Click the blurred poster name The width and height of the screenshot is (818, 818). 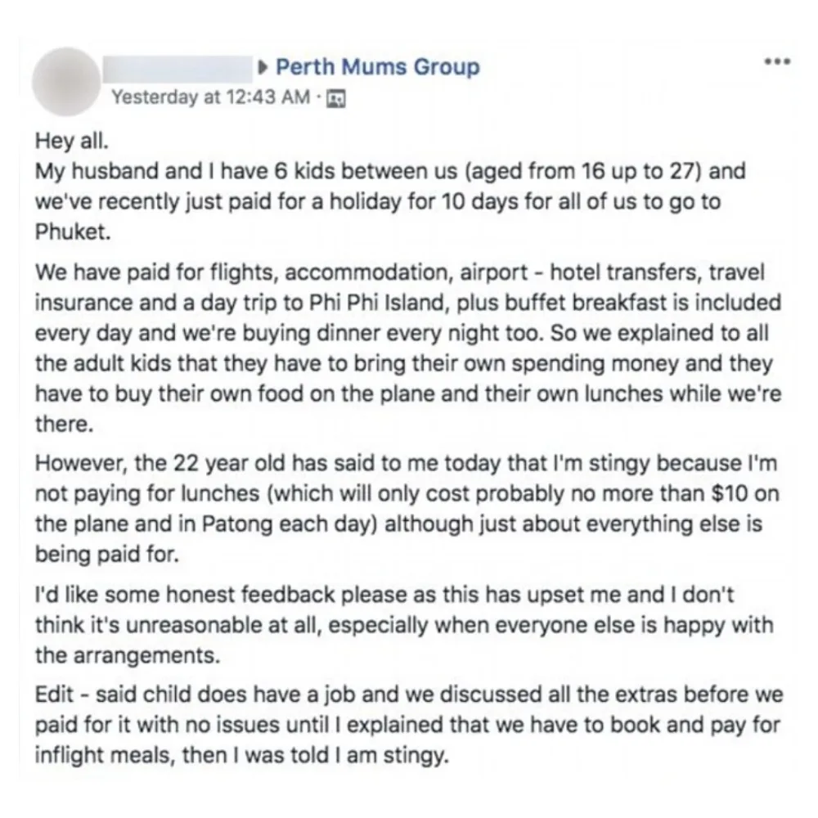178,70
